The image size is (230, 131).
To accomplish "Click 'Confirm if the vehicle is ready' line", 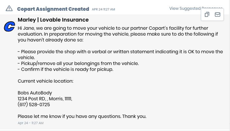I will 65,69.
